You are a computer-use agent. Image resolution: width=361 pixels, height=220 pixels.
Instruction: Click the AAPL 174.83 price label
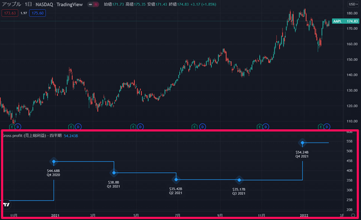point(346,21)
